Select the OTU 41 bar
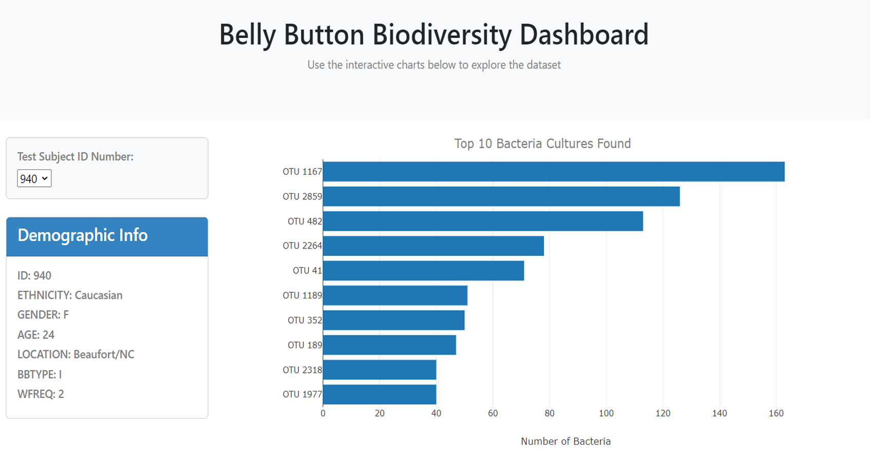The width and height of the screenshot is (872, 456). [423, 271]
